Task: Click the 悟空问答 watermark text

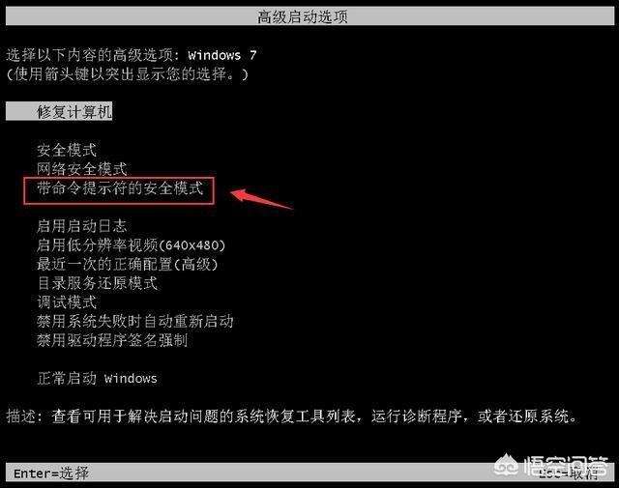Action: click(565, 466)
